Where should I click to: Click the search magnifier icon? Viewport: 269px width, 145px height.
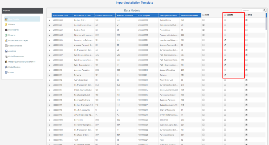265,10
